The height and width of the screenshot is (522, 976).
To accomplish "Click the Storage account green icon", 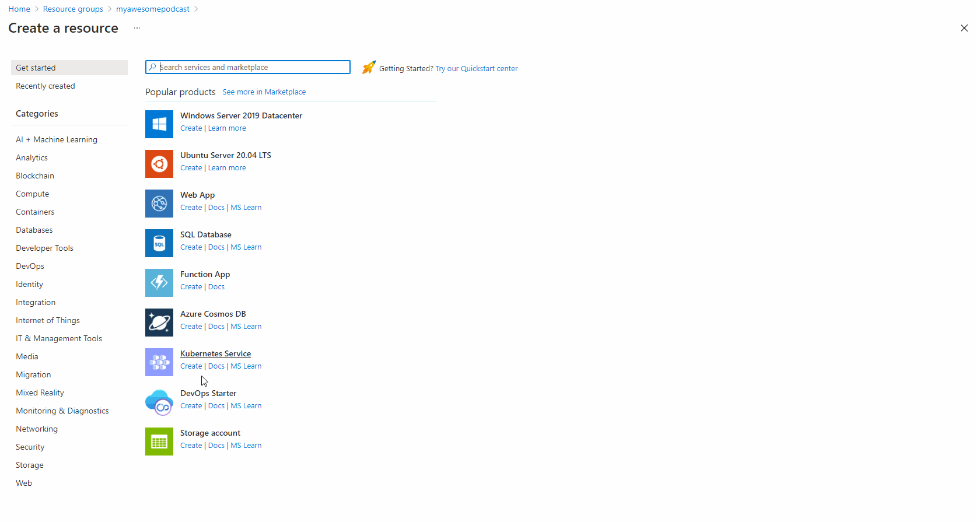I will pyautogui.click(x=159, y=442).
